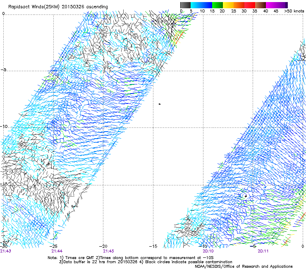Click the '21:45' time label

pyautogui.click(x=108, y=251)
